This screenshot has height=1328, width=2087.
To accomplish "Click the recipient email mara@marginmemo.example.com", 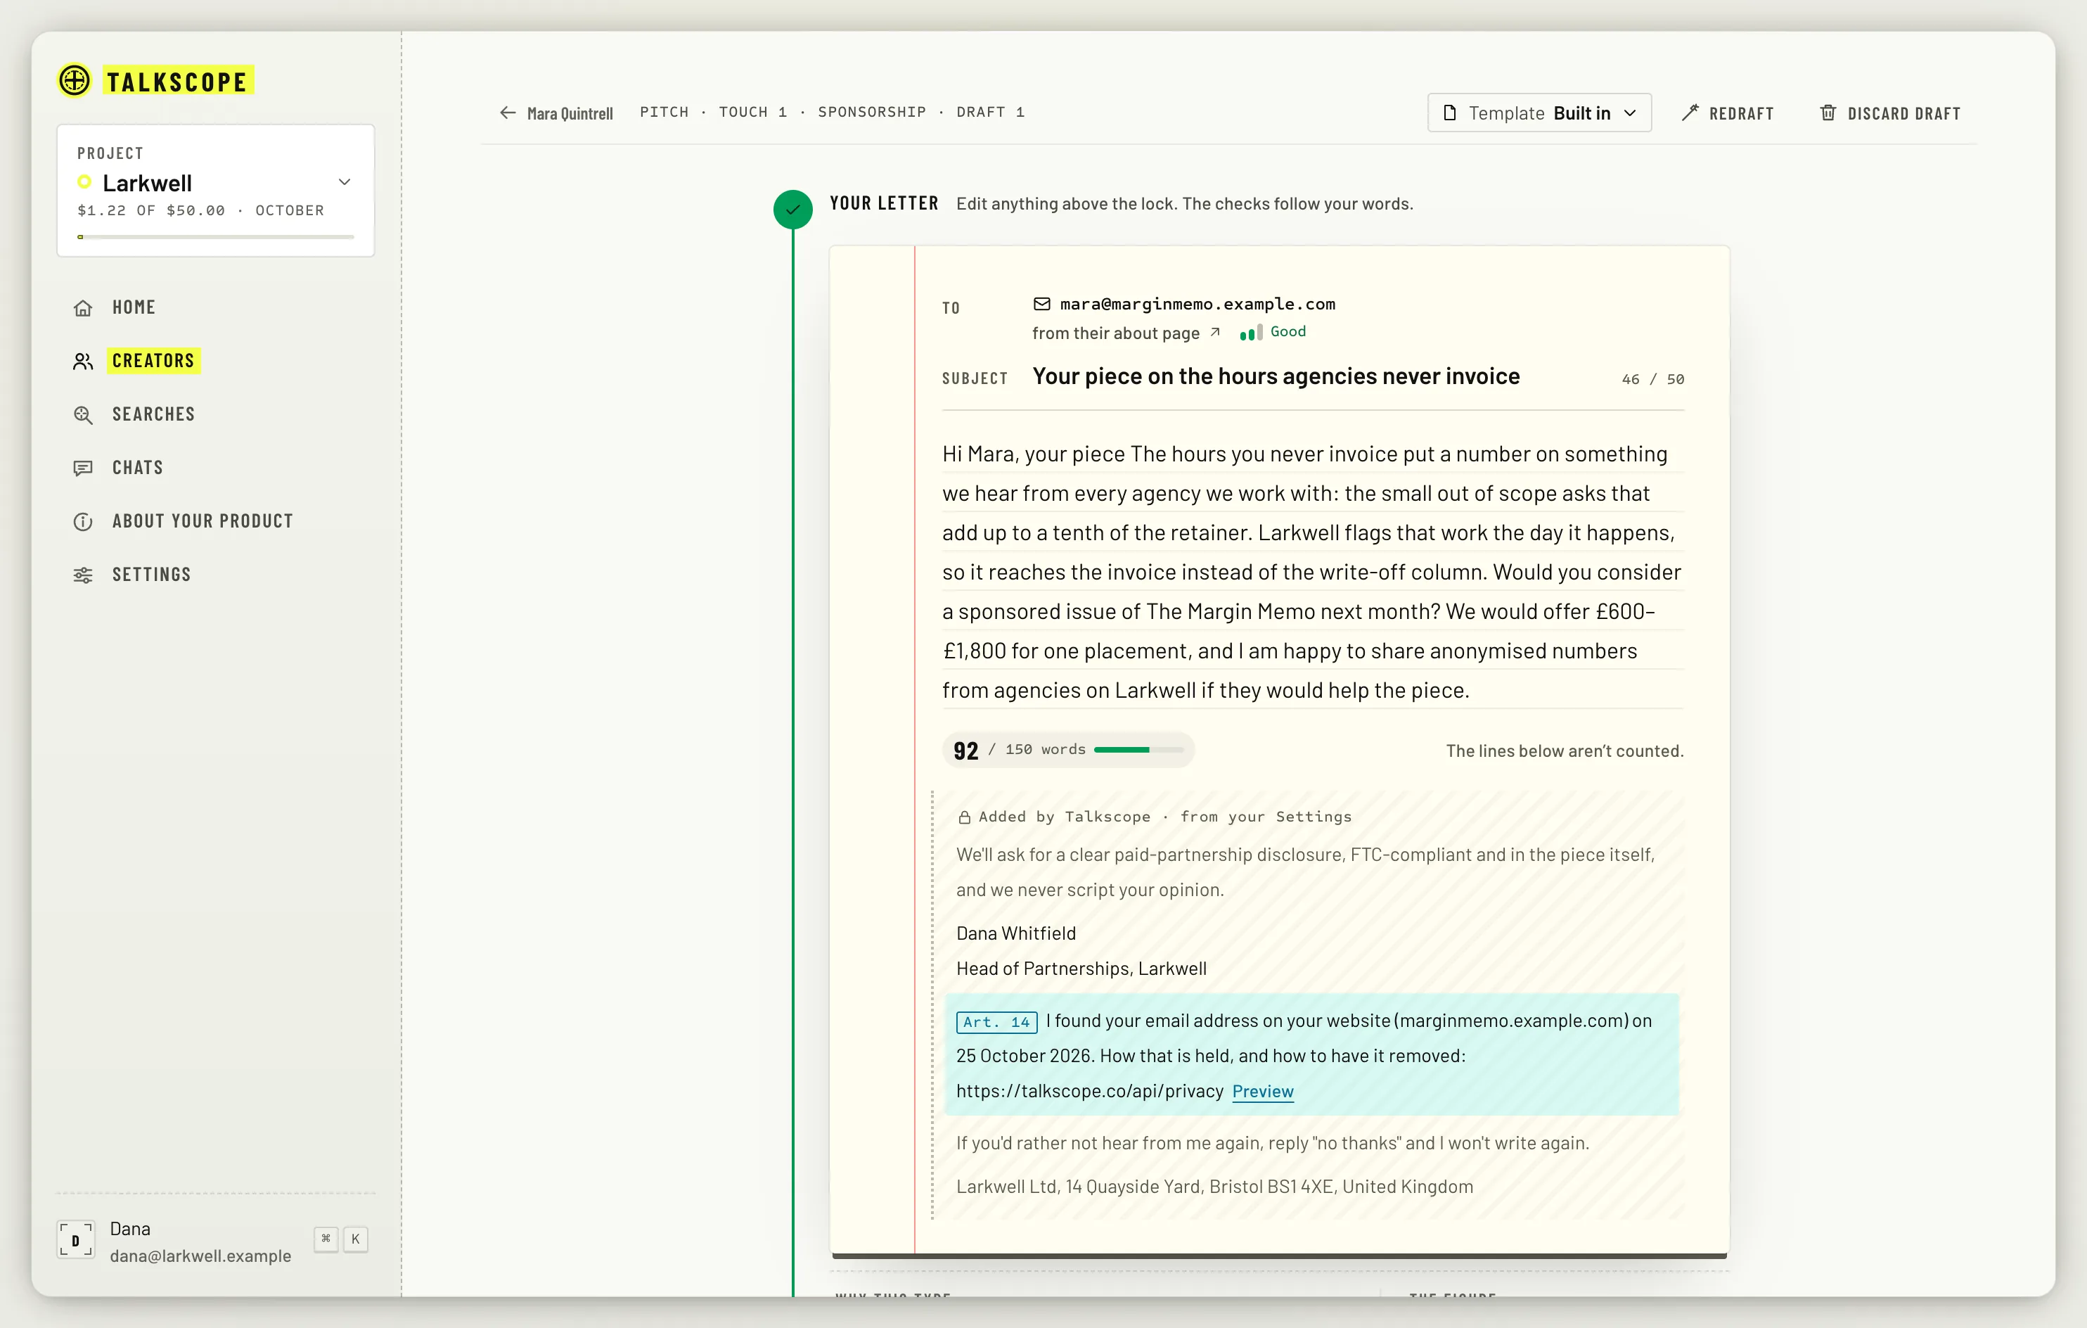I will [1197, 303].
